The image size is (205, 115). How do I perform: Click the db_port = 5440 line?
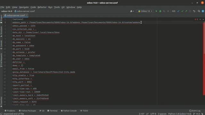(x=21, y=49)
